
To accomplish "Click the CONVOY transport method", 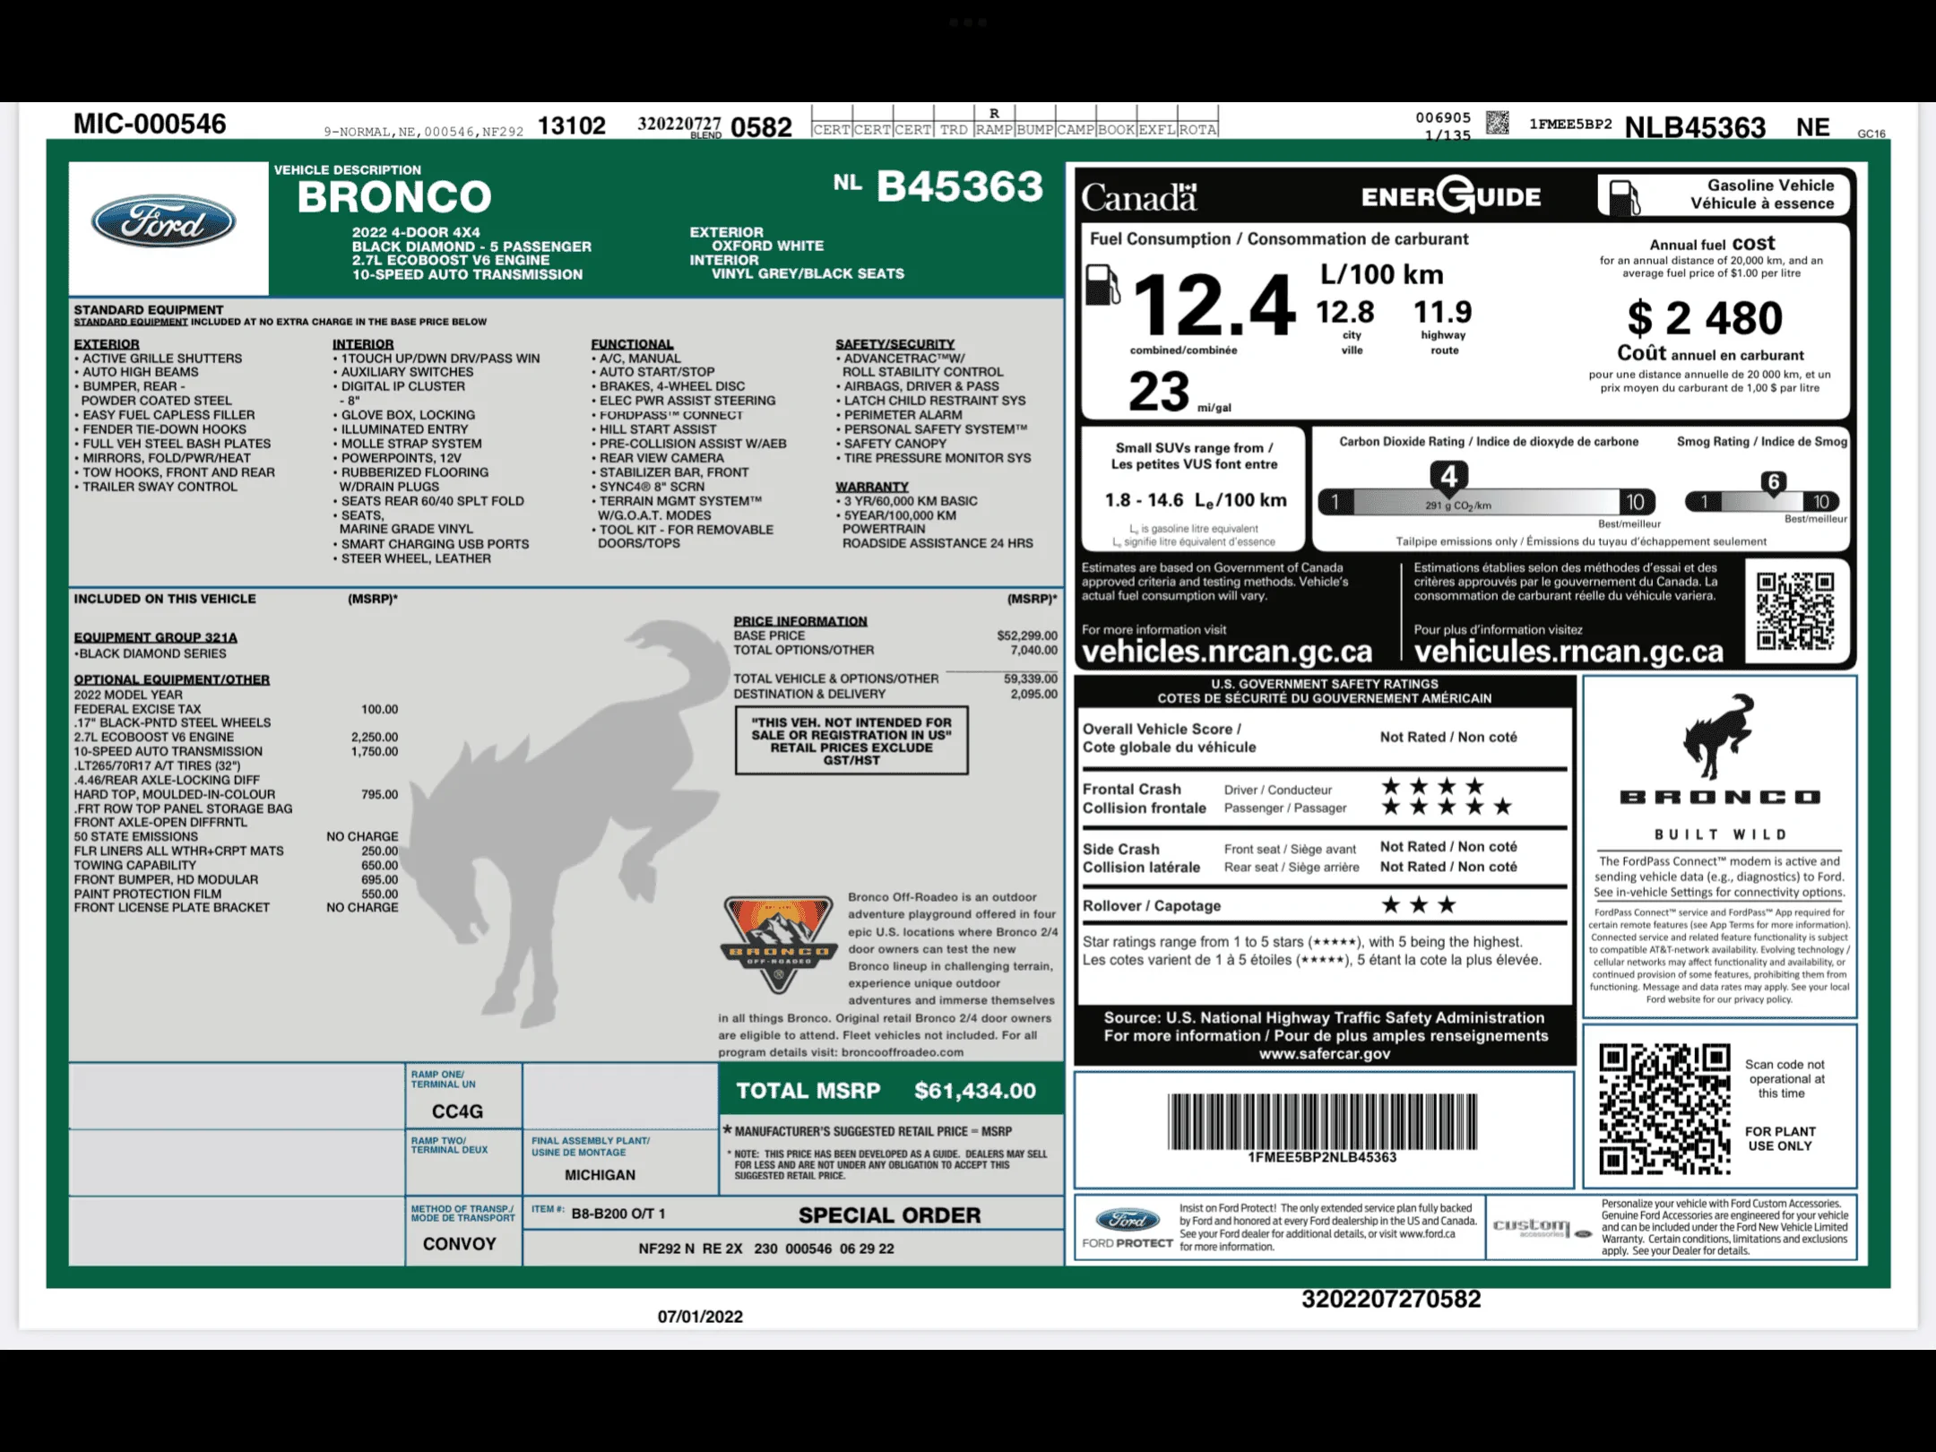I will [x=459, y=1244].
